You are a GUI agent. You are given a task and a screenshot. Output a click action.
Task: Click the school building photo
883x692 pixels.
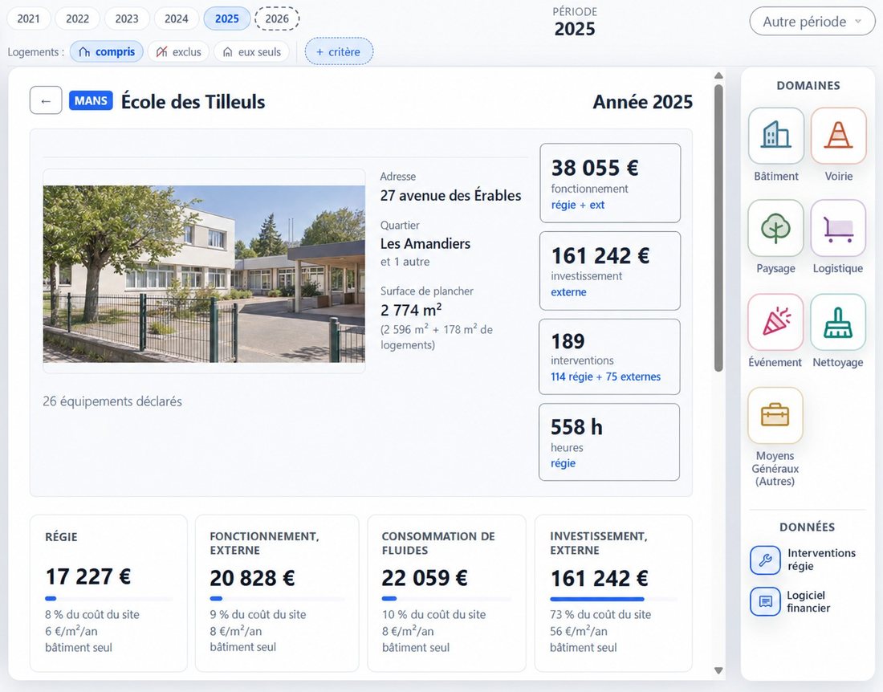point(204,275)
